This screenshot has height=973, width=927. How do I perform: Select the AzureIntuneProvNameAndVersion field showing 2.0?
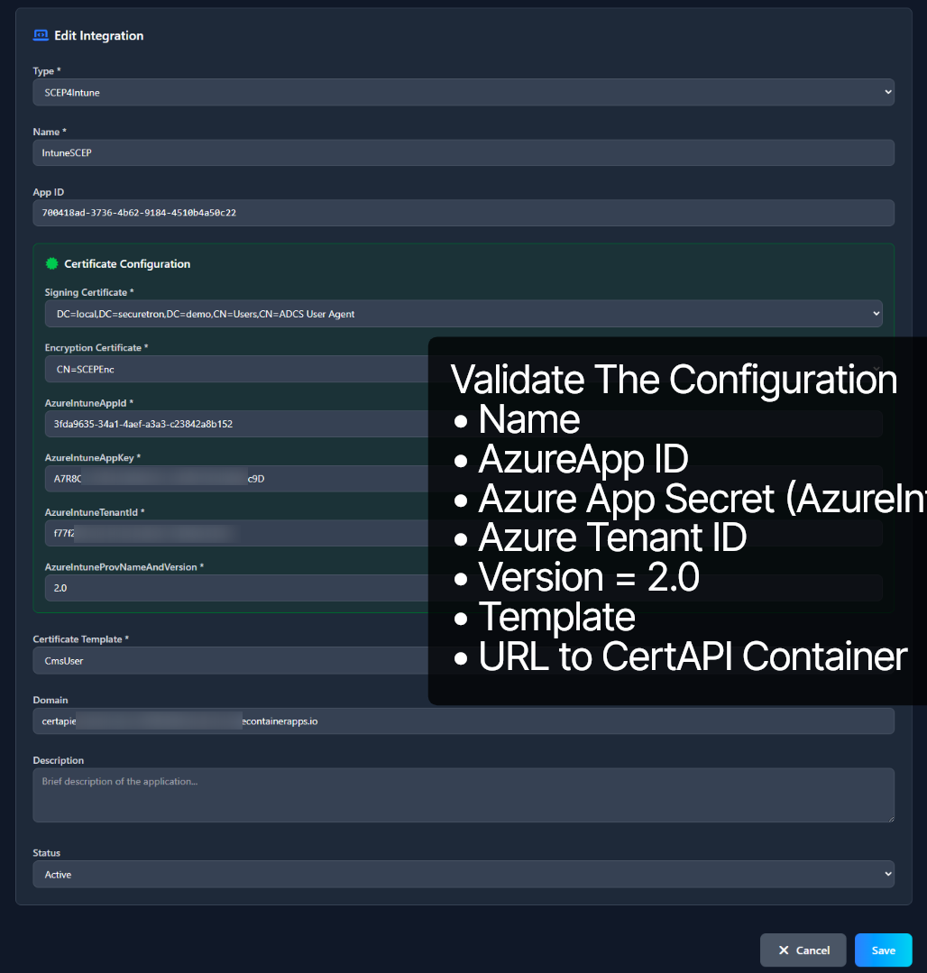click(x=225, y=588)
